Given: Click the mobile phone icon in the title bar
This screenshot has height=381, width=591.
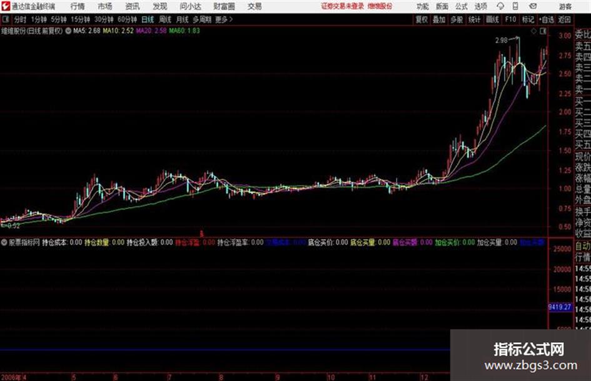Looking at the screenshot, I should click(x=515, y=6).
